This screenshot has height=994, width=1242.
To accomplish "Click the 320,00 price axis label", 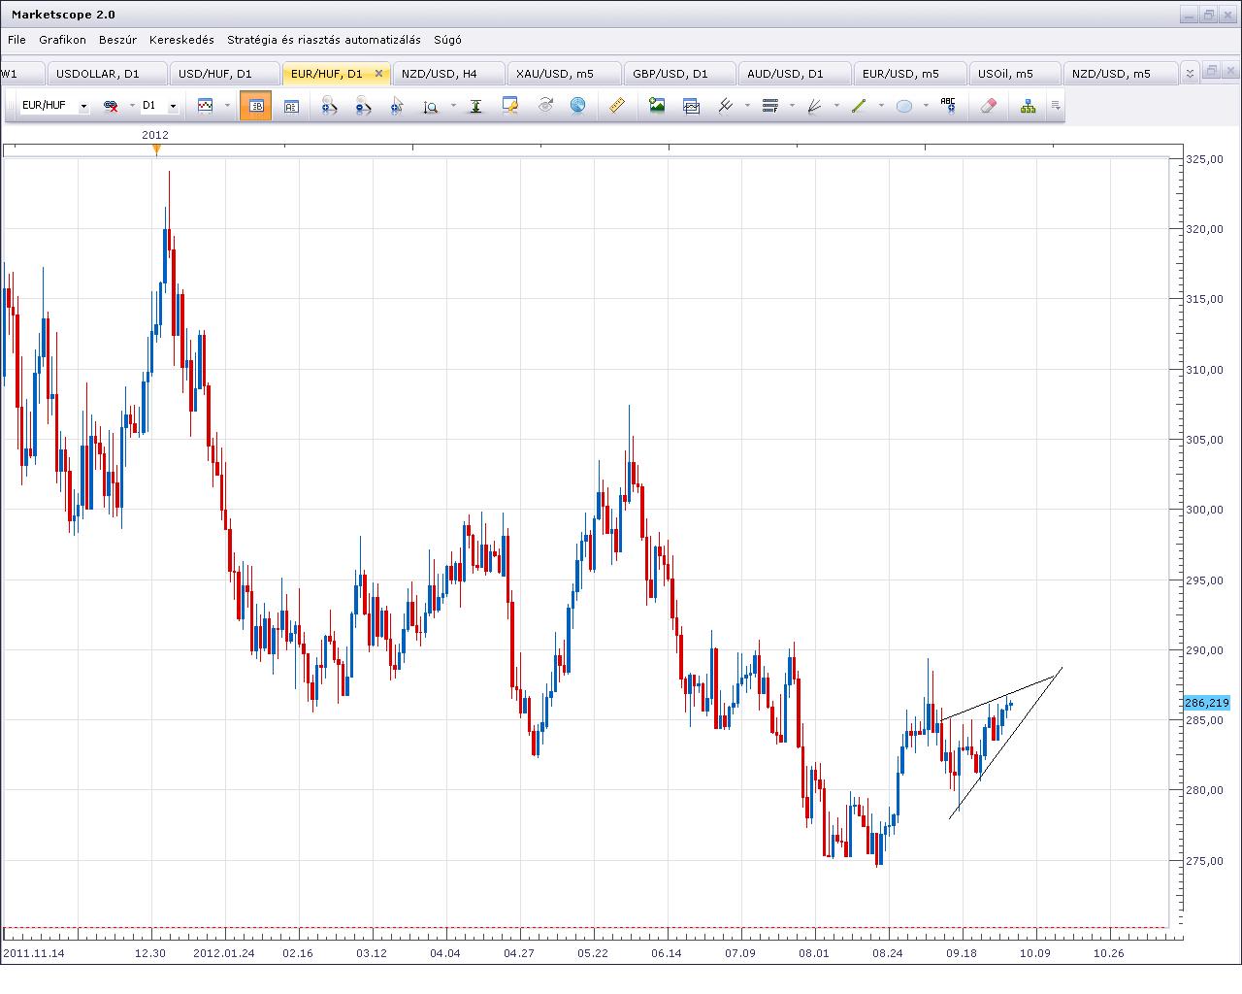I will point(1206,229).
